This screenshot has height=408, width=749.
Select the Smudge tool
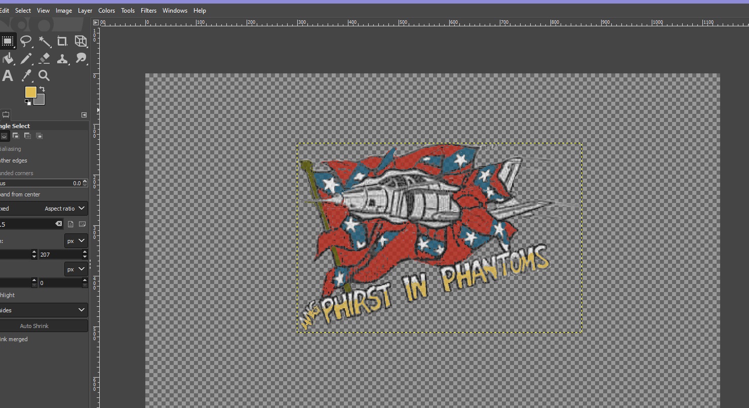(81, 59)
